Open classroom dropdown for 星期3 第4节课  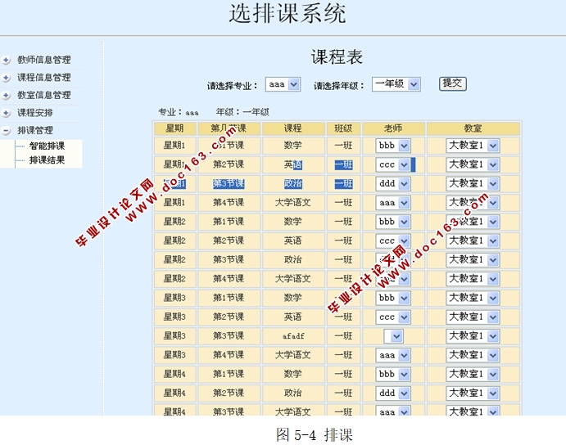click(473, 356)
